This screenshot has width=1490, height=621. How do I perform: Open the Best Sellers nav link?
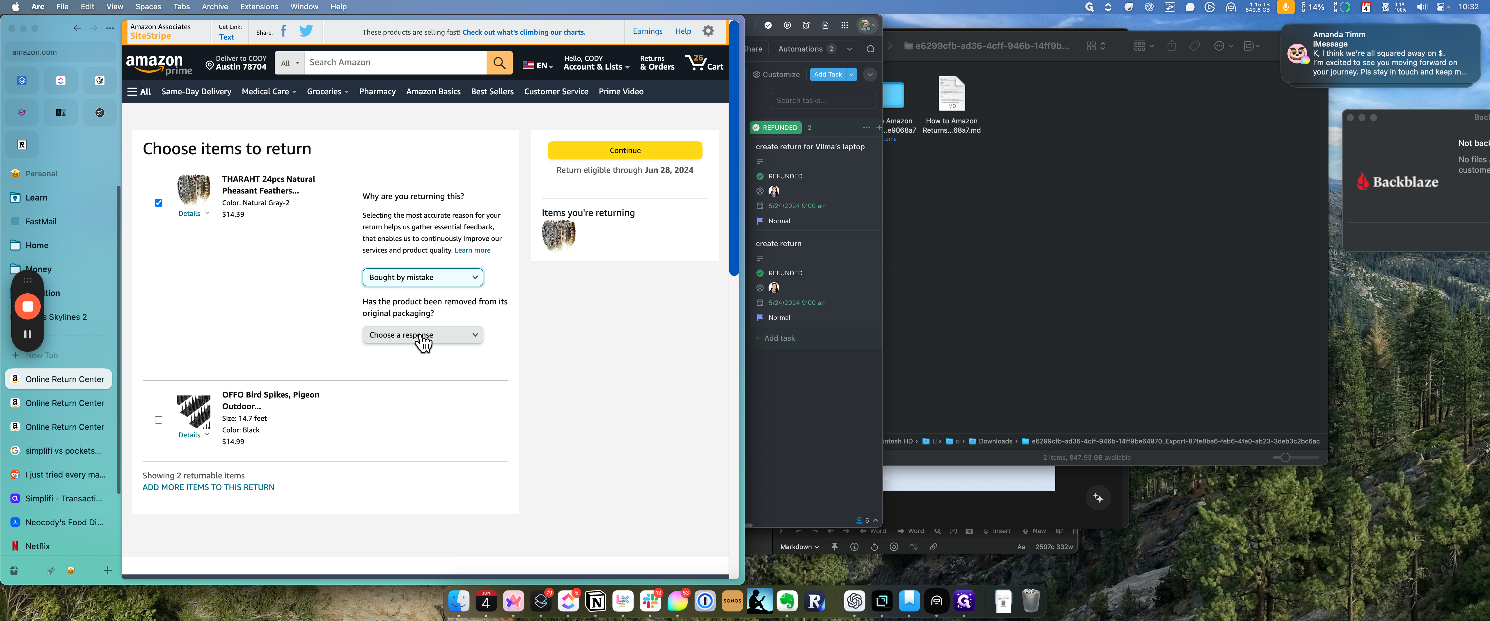coord(492,91)
